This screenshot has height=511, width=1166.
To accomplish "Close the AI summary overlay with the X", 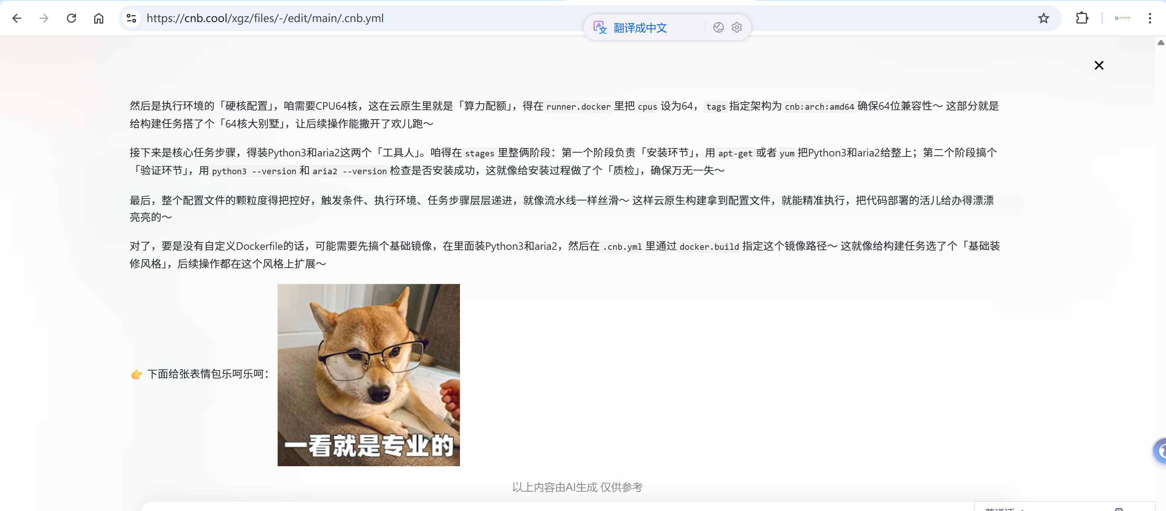I will coord(1099,65).
